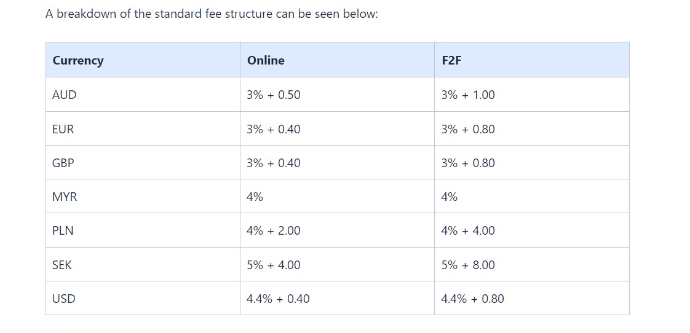
Task: Click the AUD F2F fee 3% + 1.00
Action: coord(468,95)
